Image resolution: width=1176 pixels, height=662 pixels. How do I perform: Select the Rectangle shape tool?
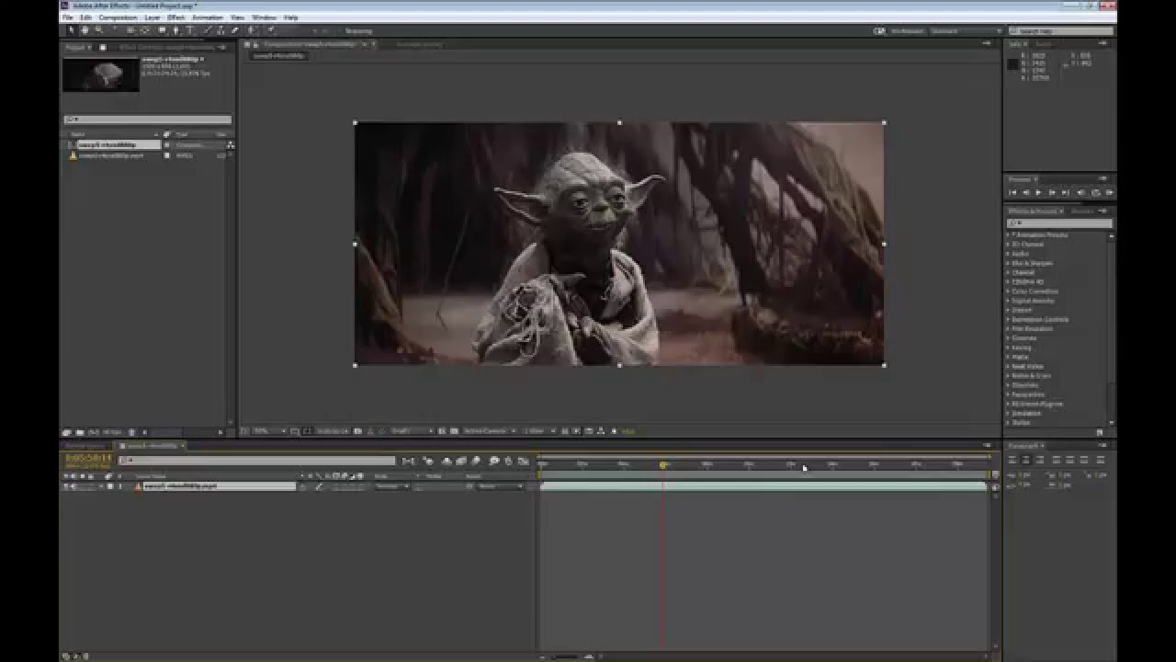163,30
